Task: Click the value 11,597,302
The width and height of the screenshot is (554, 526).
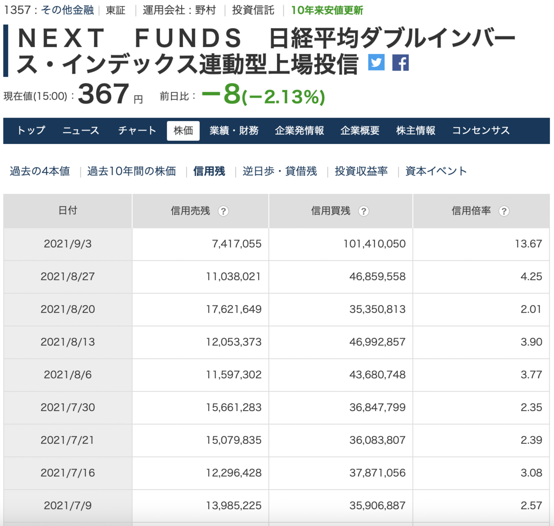Action: [234, 375]
